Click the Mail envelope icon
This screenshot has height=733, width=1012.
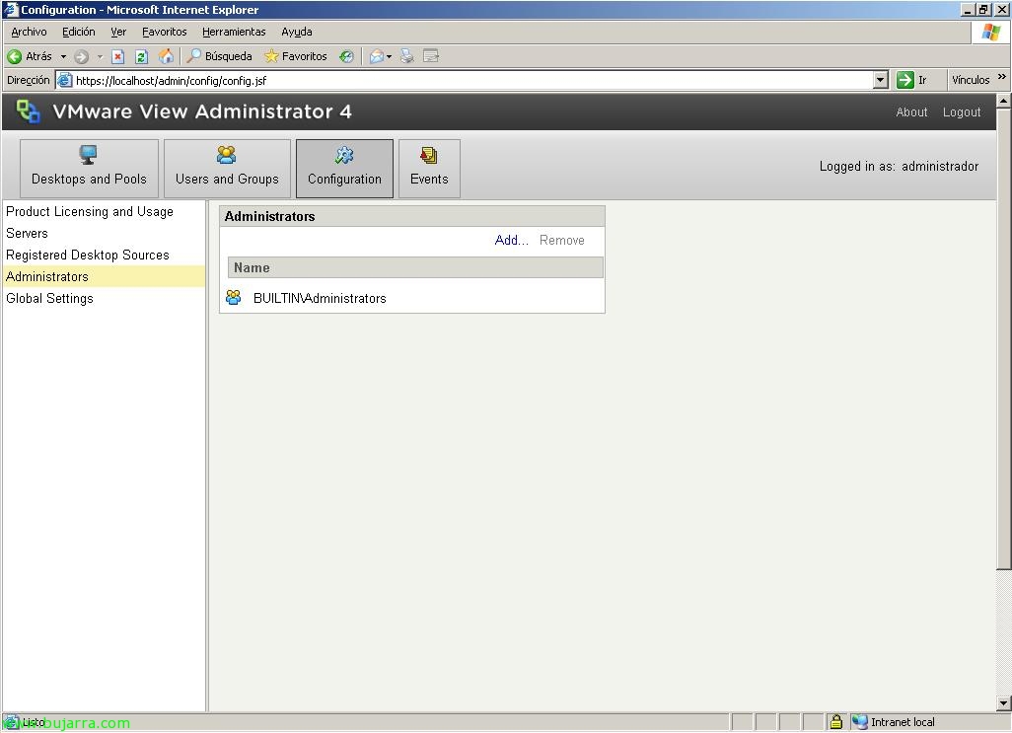(376, 57)
